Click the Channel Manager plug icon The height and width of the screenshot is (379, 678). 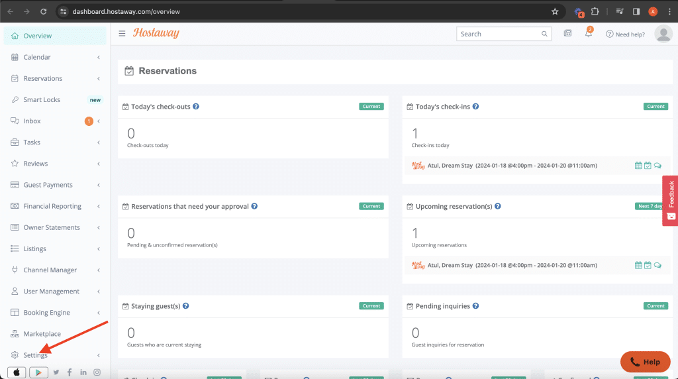(15, 270)
